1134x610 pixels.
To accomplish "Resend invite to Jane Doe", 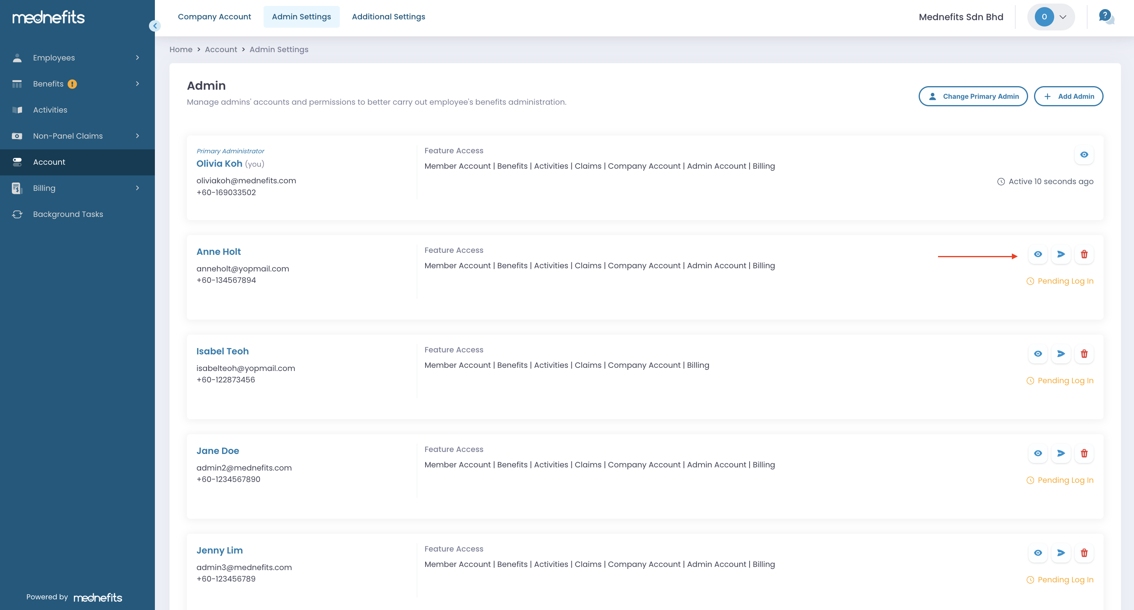I will pyautogui.click(x=1061, y=453).
